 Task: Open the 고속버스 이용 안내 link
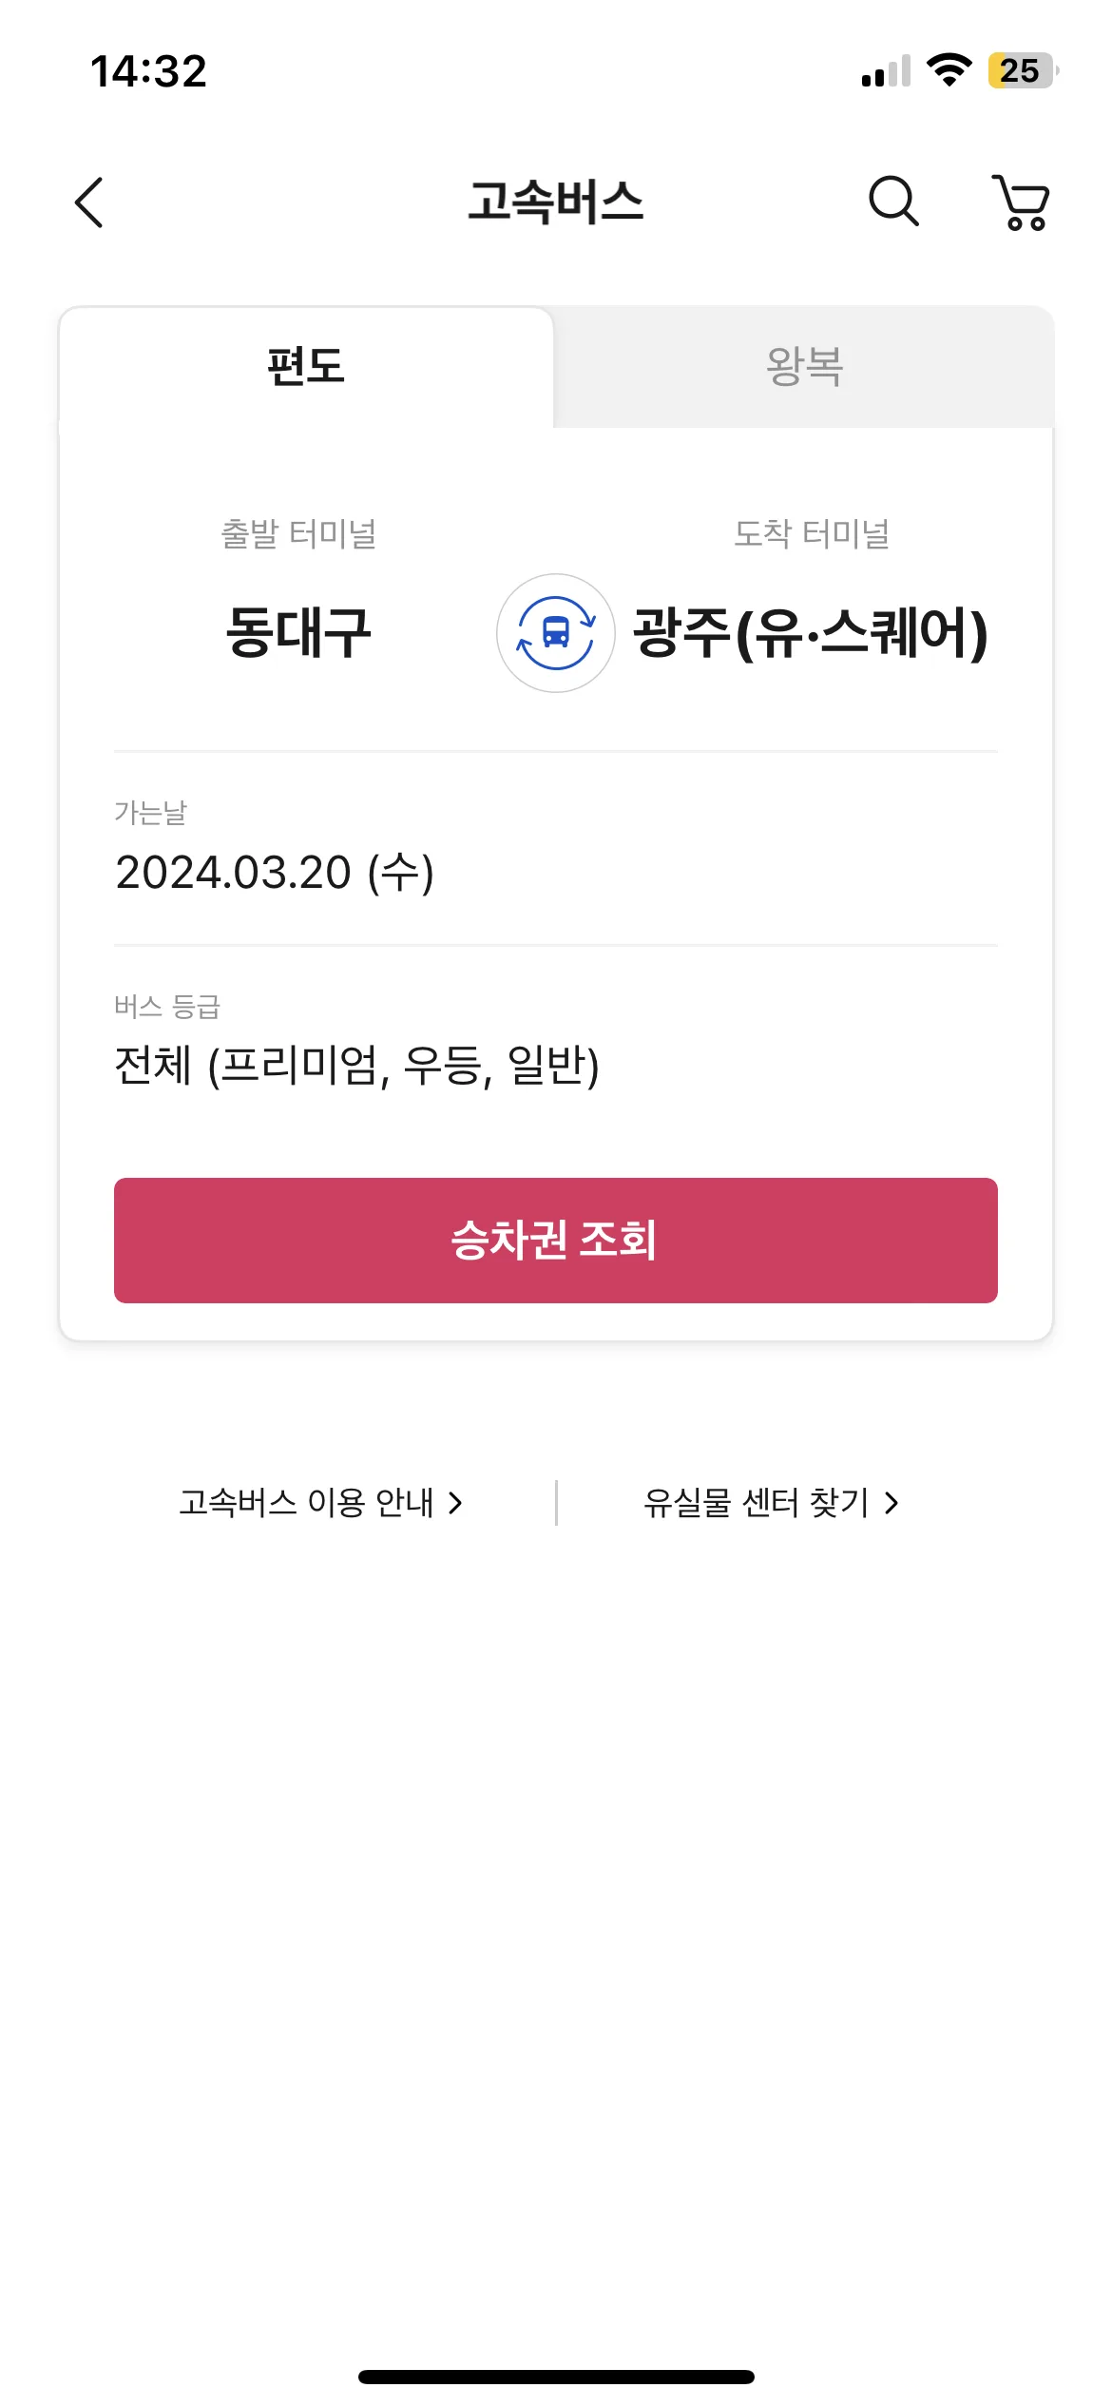[321, 1503]
